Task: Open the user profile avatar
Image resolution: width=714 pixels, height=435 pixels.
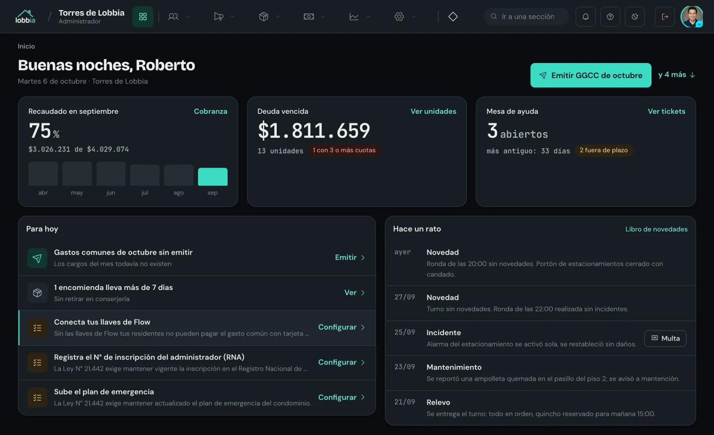Action: click(x=692, y=17)
